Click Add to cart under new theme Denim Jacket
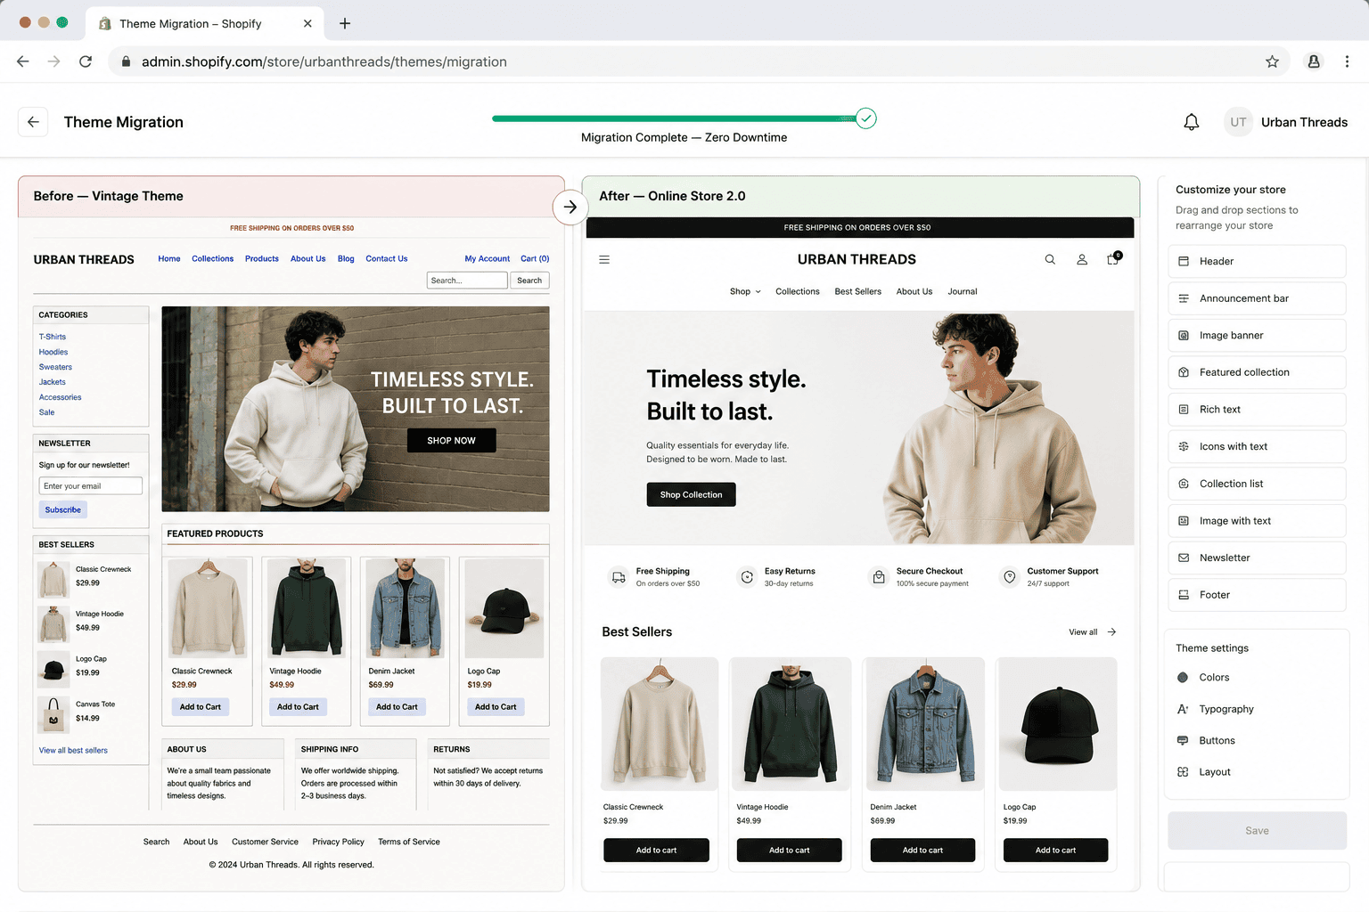Image resolution: width=1369 pixels, height=912 pixels. (x=922, y=851)
